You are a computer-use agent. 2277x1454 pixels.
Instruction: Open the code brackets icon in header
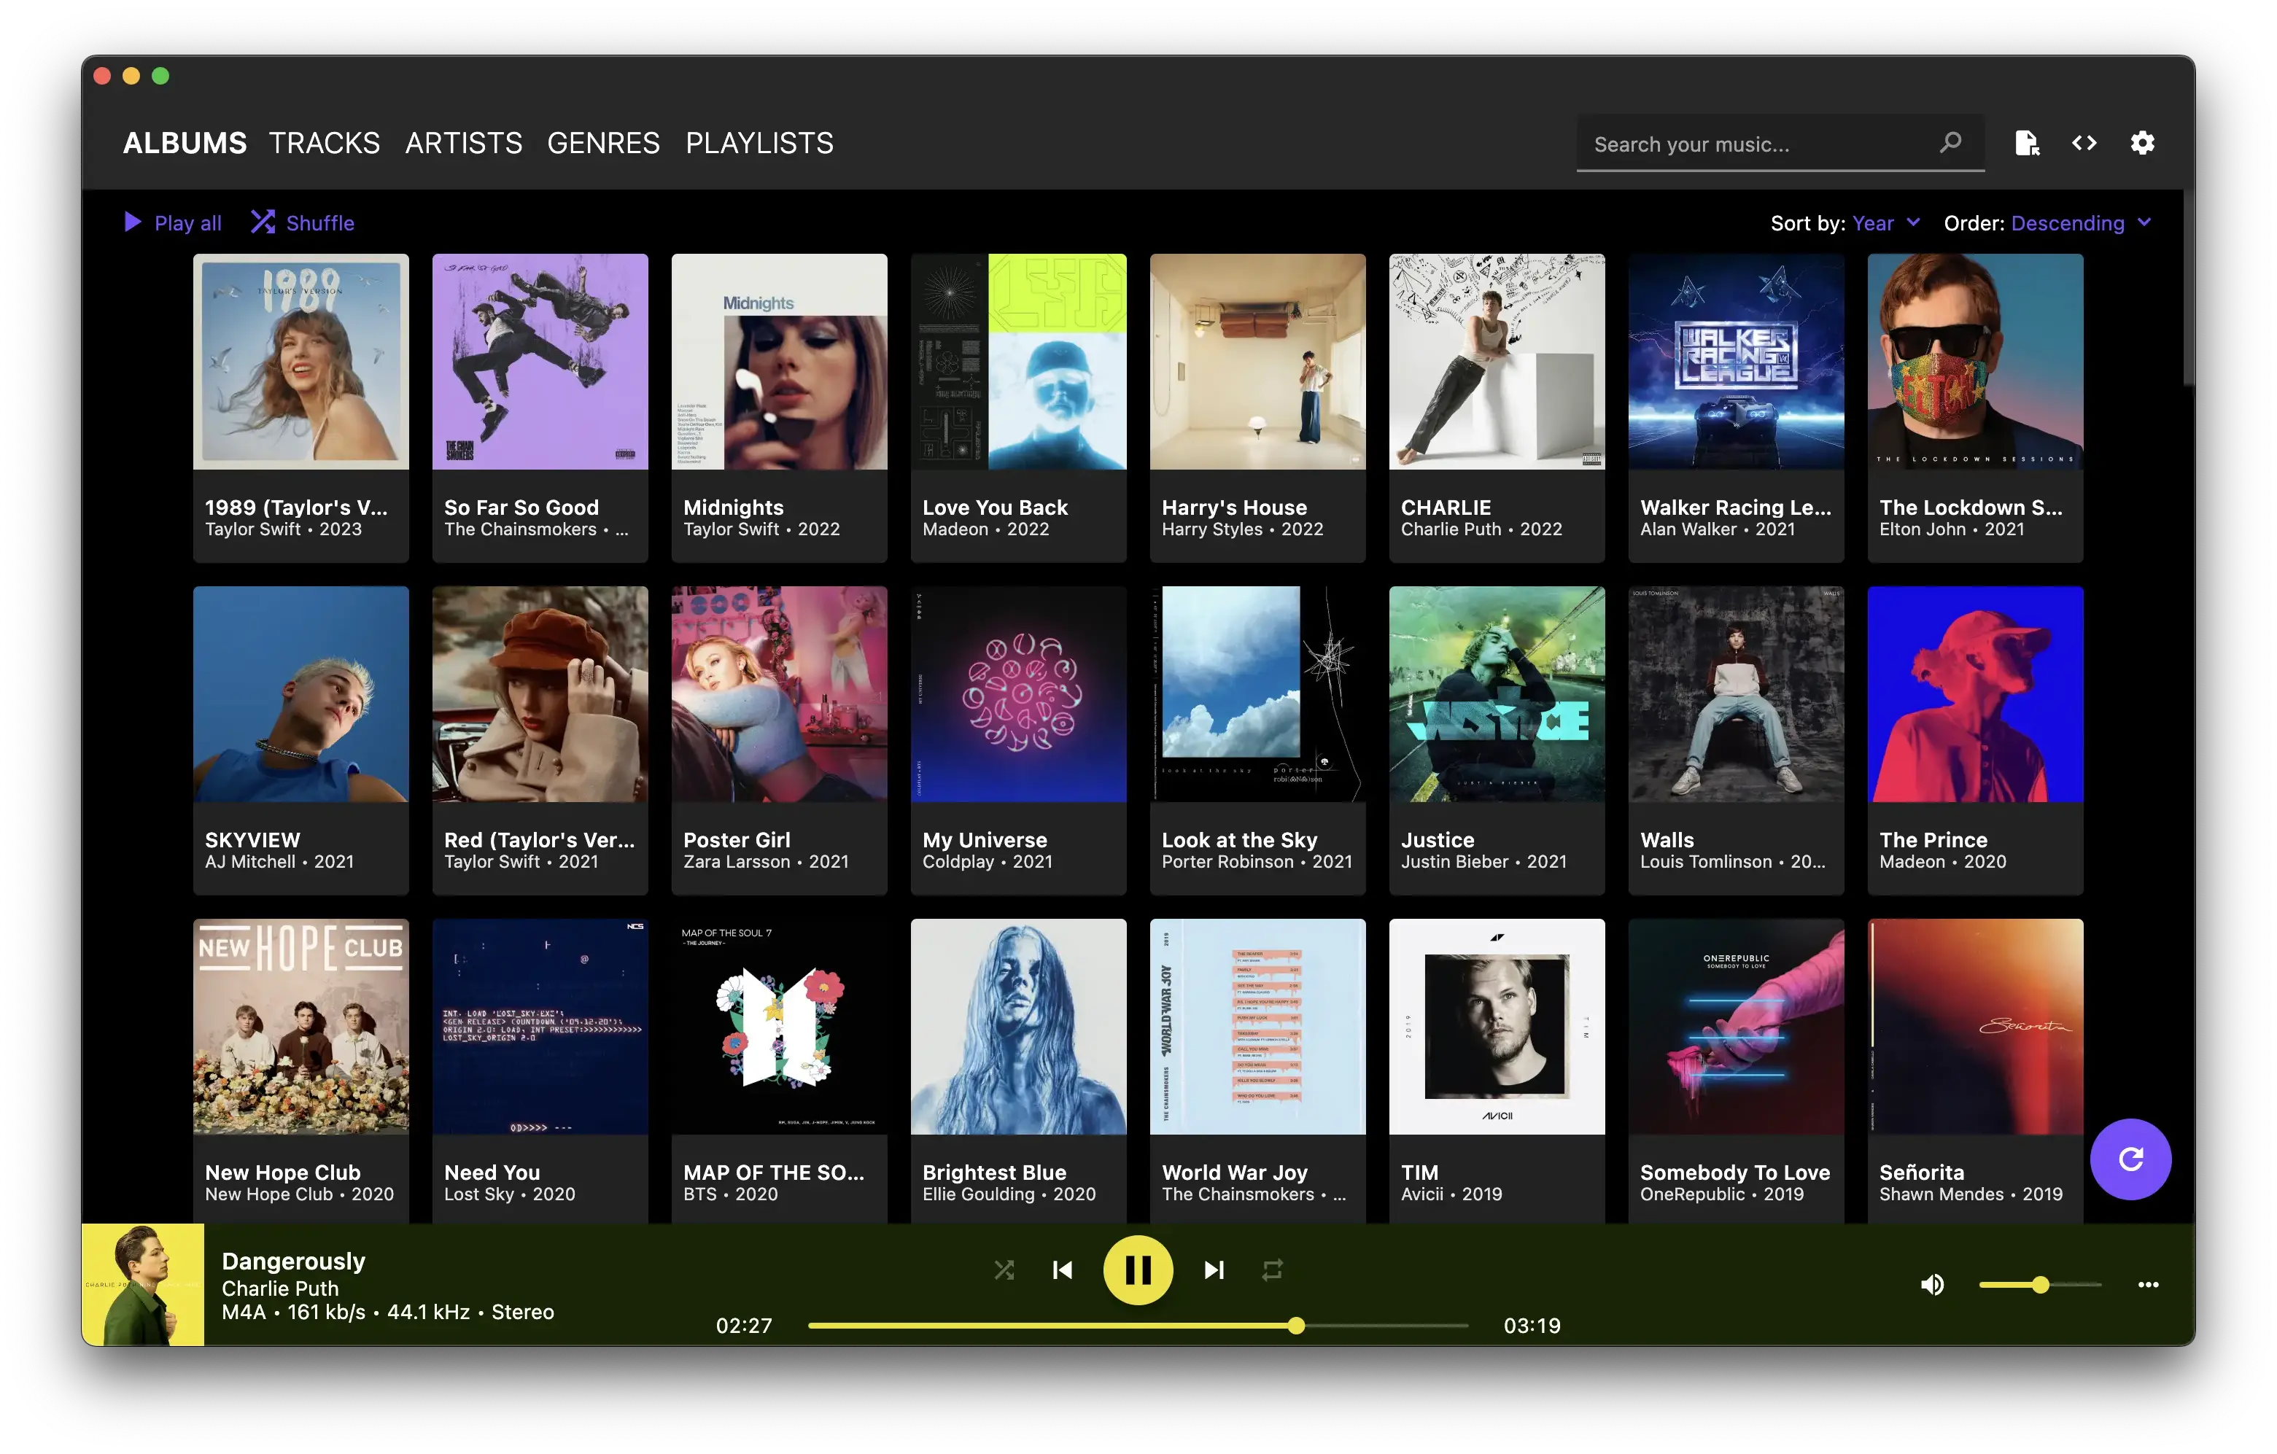[x=2084, y=143]
